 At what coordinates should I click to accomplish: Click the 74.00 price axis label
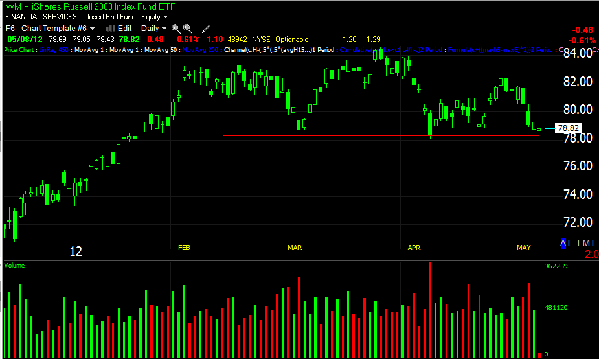click(x=578, y=194)
